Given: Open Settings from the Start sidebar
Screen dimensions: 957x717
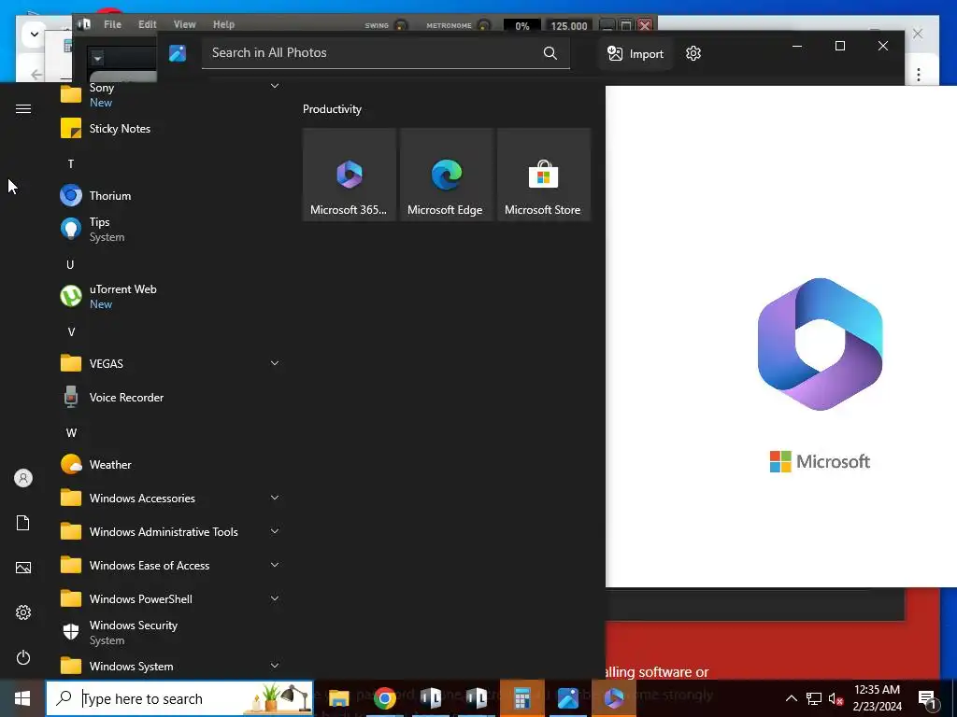Looking at the screenshot, I should [23, 612].
